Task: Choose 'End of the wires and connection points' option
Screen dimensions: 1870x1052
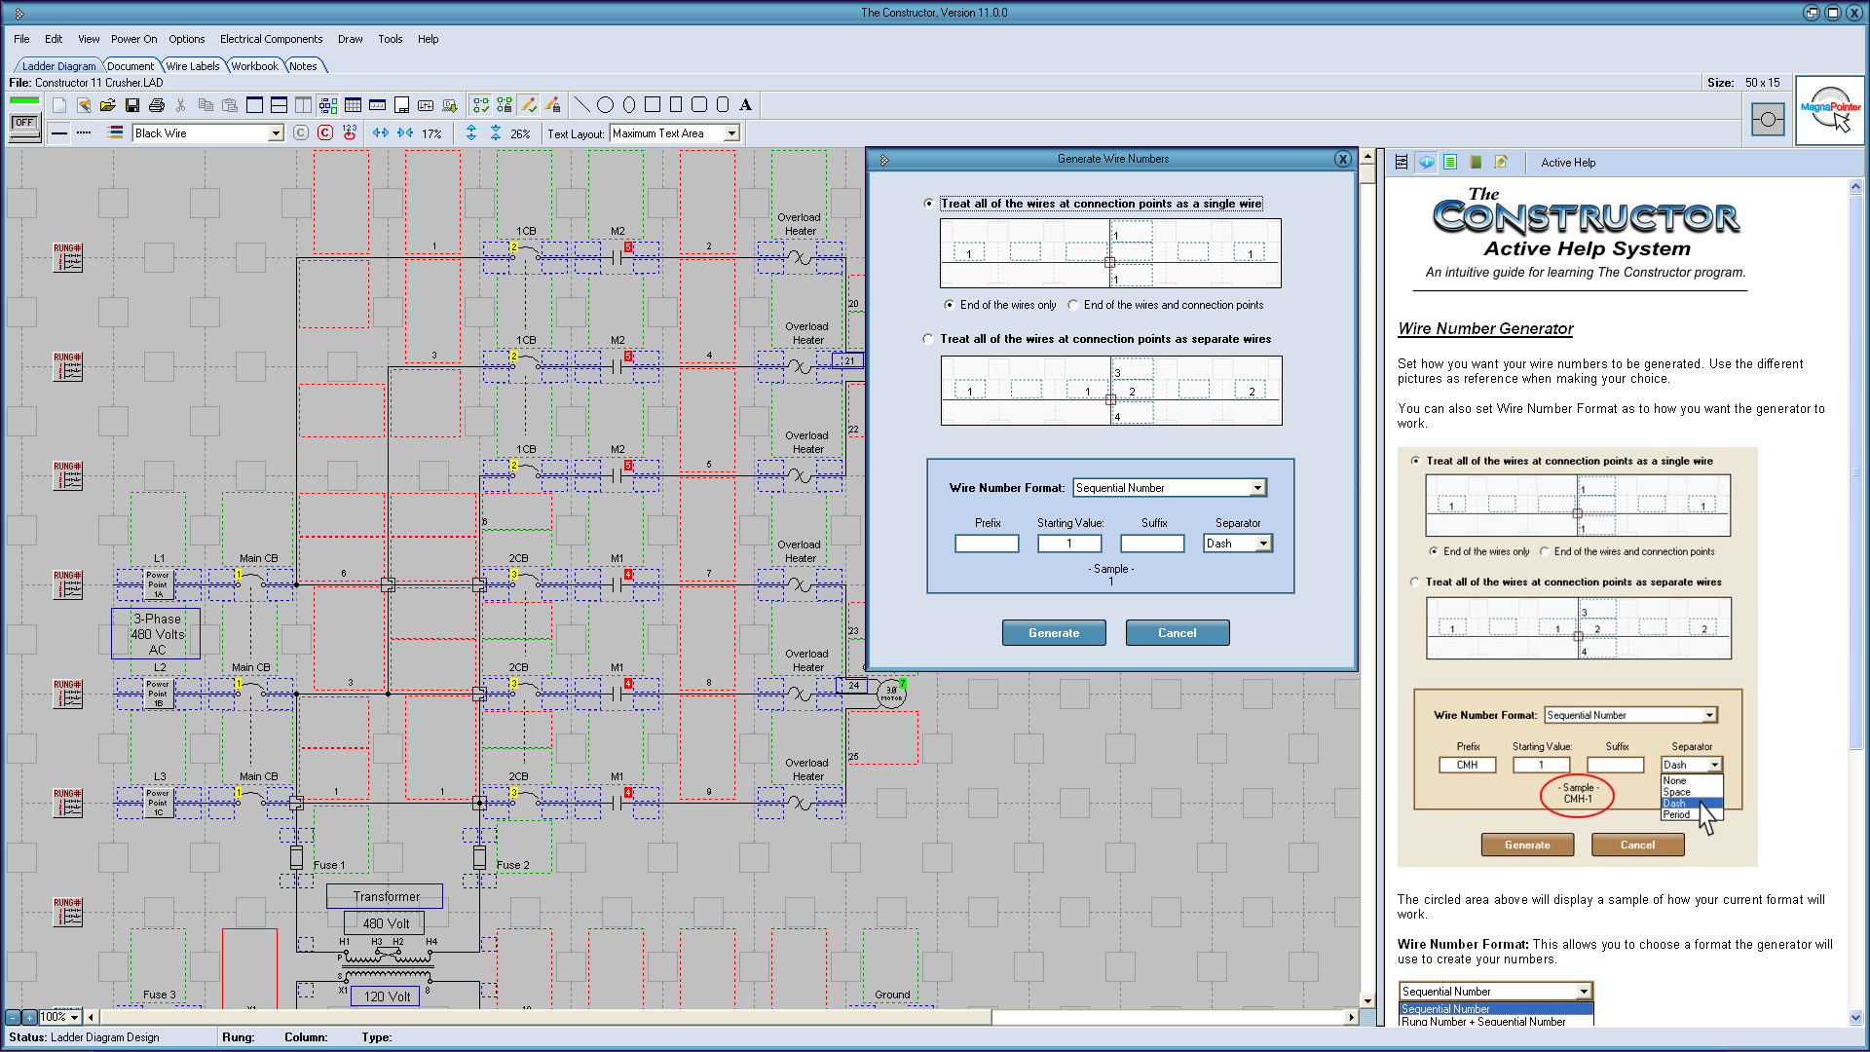Action: [1072, 305]
